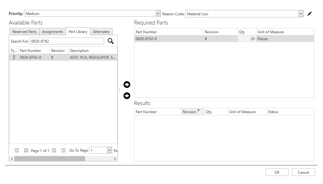Click the Unit of Measure header in Required Parts

(285, 32)
